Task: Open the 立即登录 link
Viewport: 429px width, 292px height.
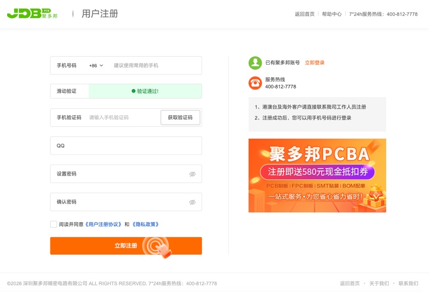Action: [315, 63]
